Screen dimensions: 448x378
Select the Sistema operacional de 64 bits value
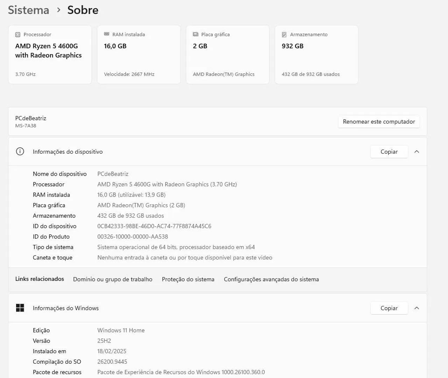click(x=176, y=247)
